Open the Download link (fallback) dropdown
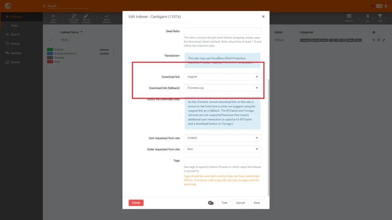Viewport: 392px width, 220px height. (x=222, y=88)
